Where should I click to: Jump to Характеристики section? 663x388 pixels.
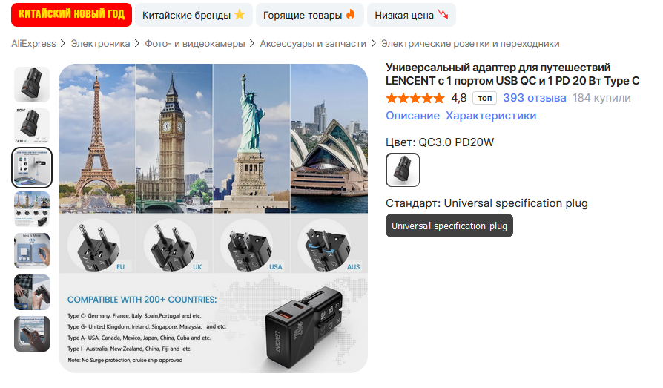(x=491, y=116)
